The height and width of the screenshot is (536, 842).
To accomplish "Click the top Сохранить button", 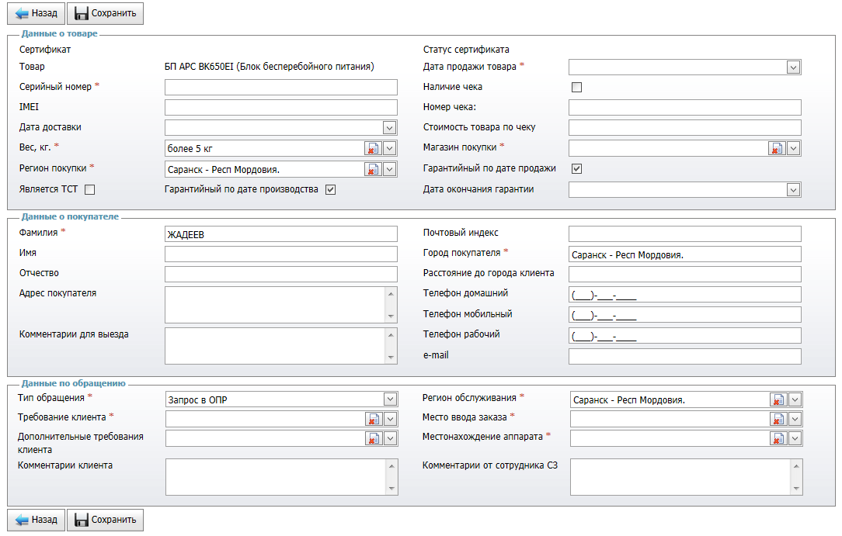I will (106, 13).
